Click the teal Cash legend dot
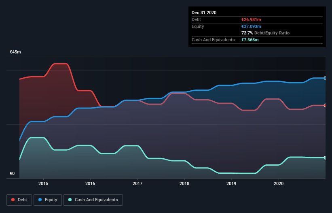Image resolution: width=332 pixels, height=213 pixels. pyautogui.click(x=70, y=200)
